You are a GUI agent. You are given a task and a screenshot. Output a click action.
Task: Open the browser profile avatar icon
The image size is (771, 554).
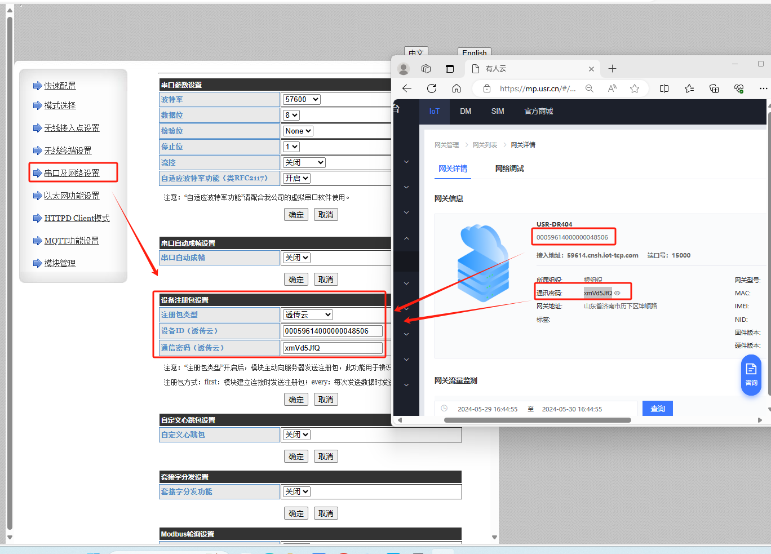(x=404, y=69)
